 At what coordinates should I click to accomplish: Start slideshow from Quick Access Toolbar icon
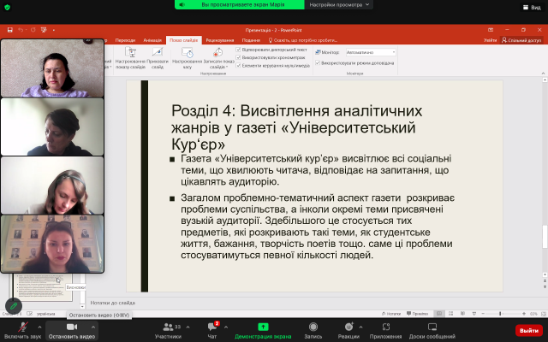click(44, 30)
